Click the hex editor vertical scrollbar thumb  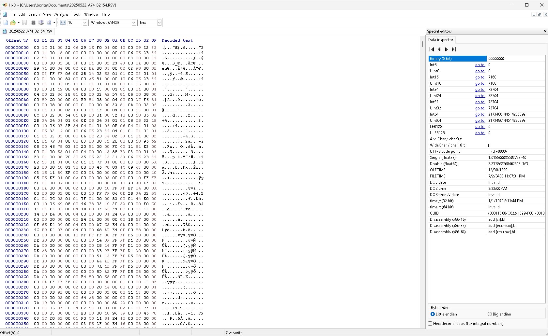422,44
